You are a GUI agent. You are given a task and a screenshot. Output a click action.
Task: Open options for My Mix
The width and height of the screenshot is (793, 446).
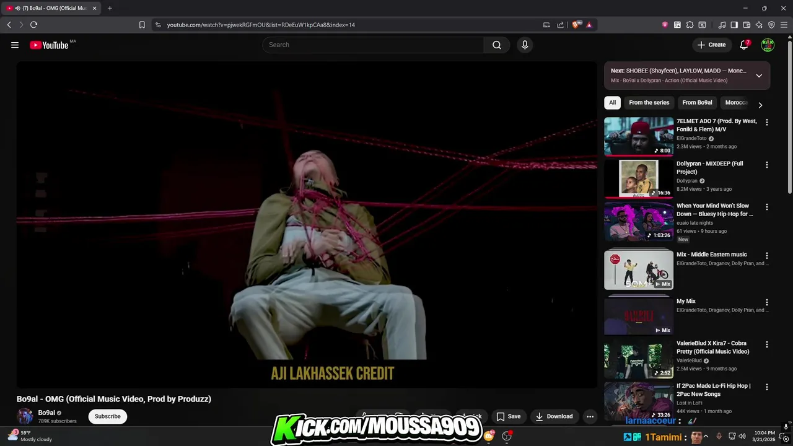767,303
